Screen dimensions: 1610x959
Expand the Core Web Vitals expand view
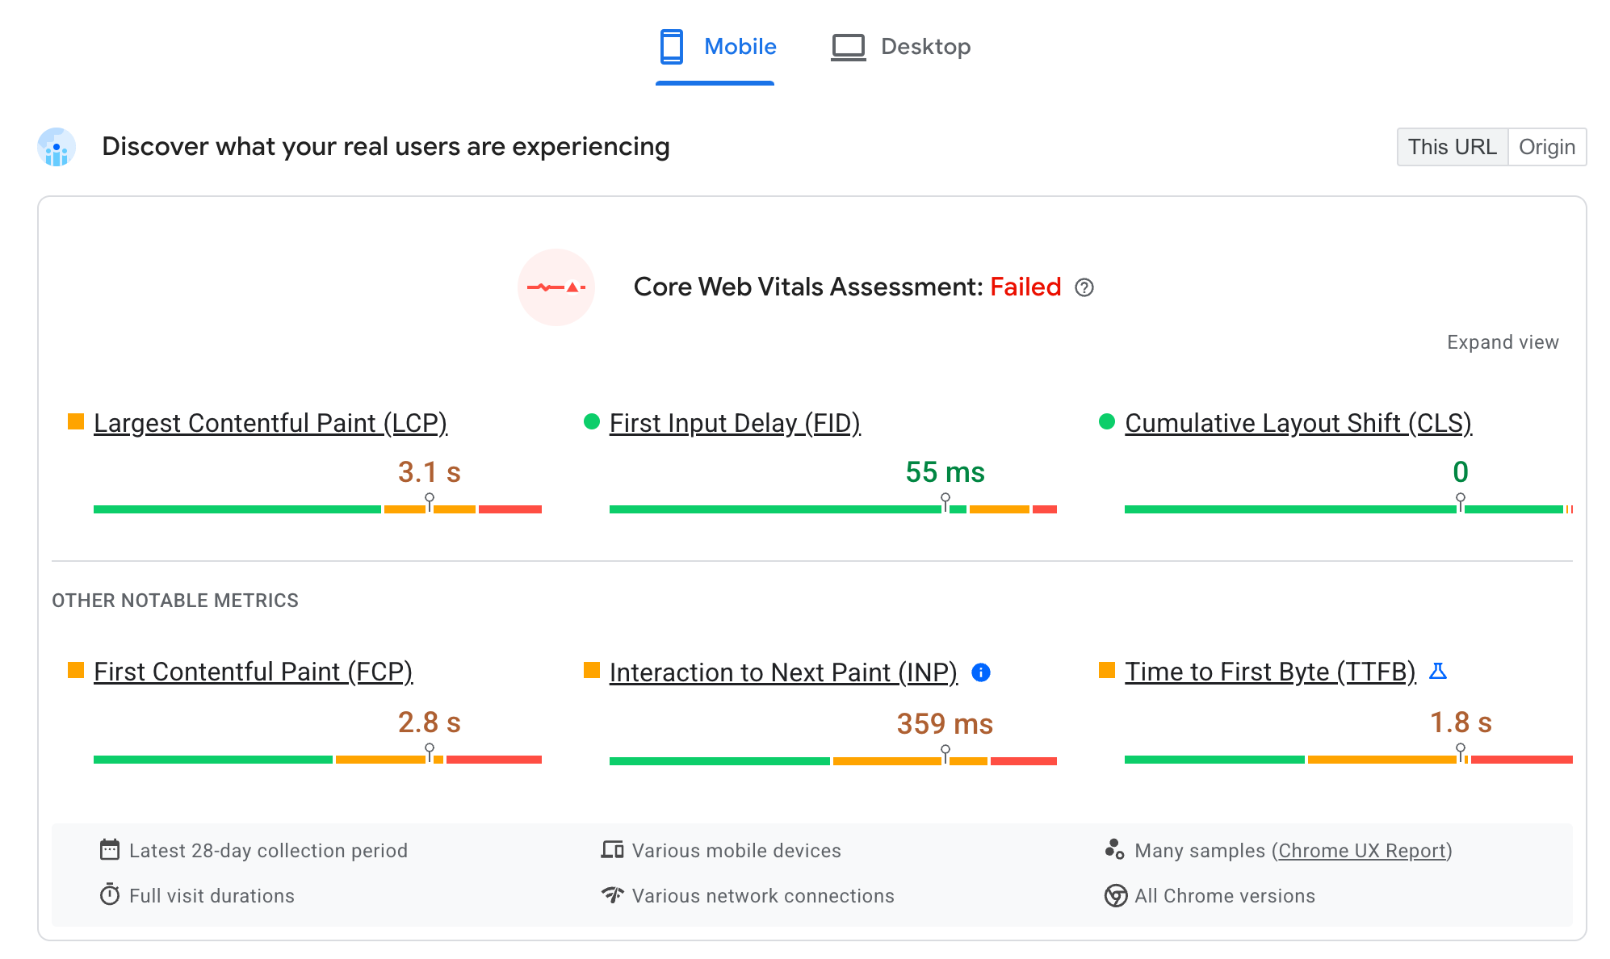pos(1503,341)
